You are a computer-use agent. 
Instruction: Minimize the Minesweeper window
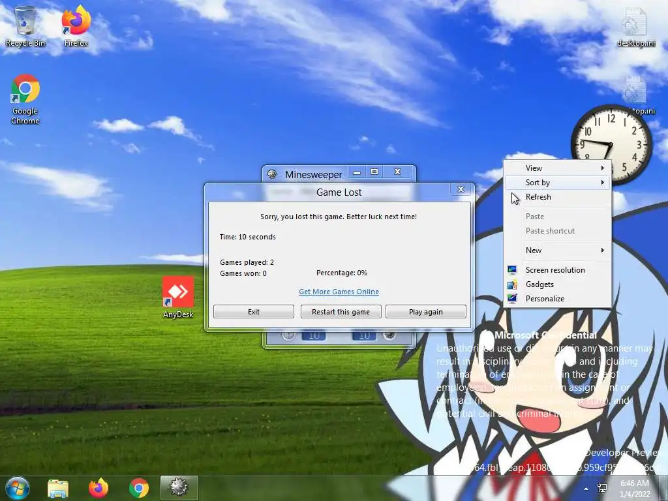coord(357,172)
